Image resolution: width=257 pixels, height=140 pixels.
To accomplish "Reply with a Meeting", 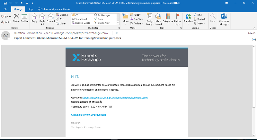I will tap(62, 15).
